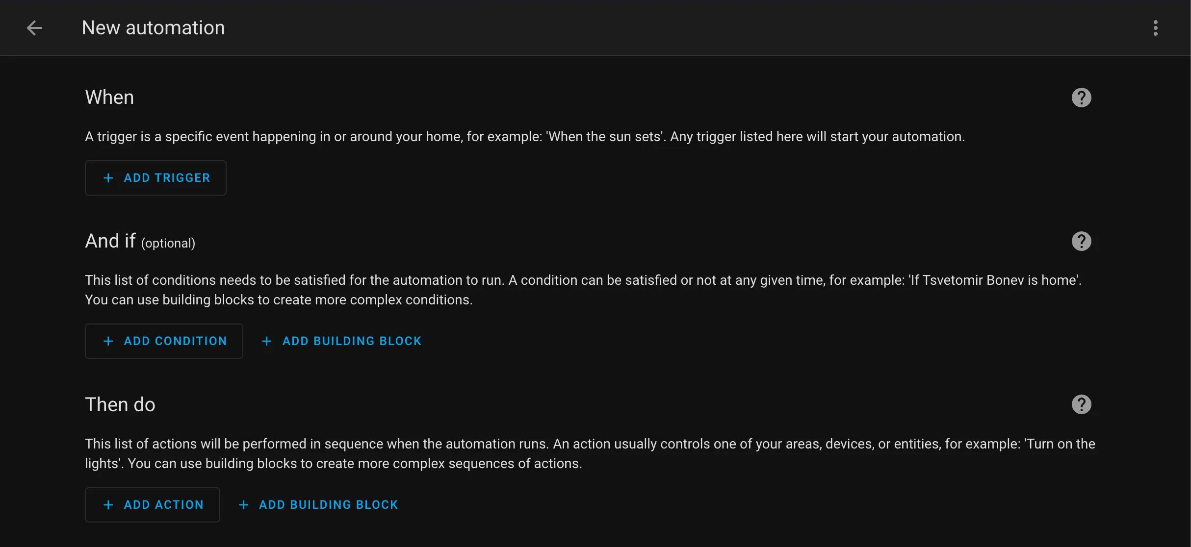Add a building block to conditions
Screen dimensions: 1191x547
click(x=351, y=341)
